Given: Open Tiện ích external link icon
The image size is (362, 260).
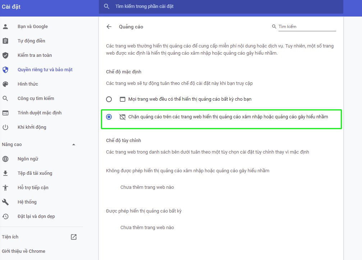Looking at the screenshot, I should [74, 237].
